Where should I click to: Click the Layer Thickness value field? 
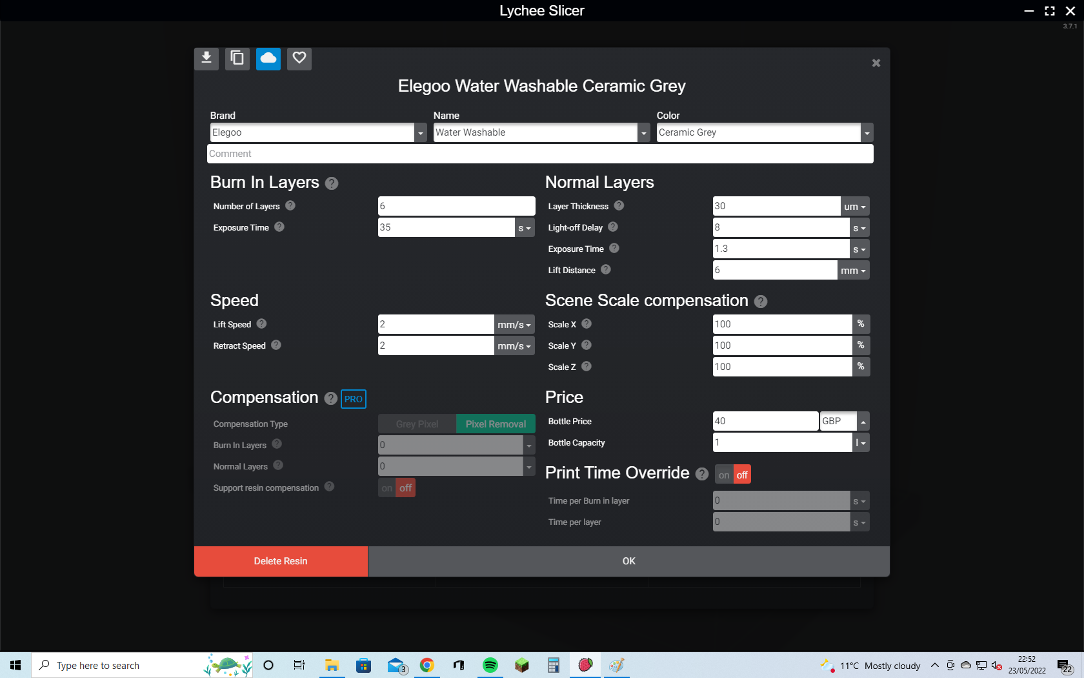tap(776, 206)
